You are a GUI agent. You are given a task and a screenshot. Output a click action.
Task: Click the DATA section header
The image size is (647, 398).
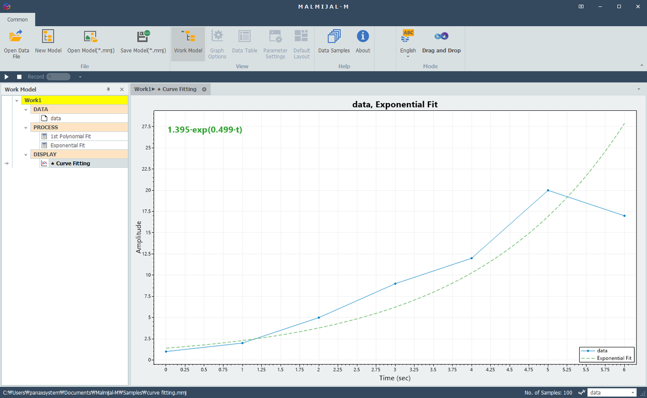coord(79,109)
